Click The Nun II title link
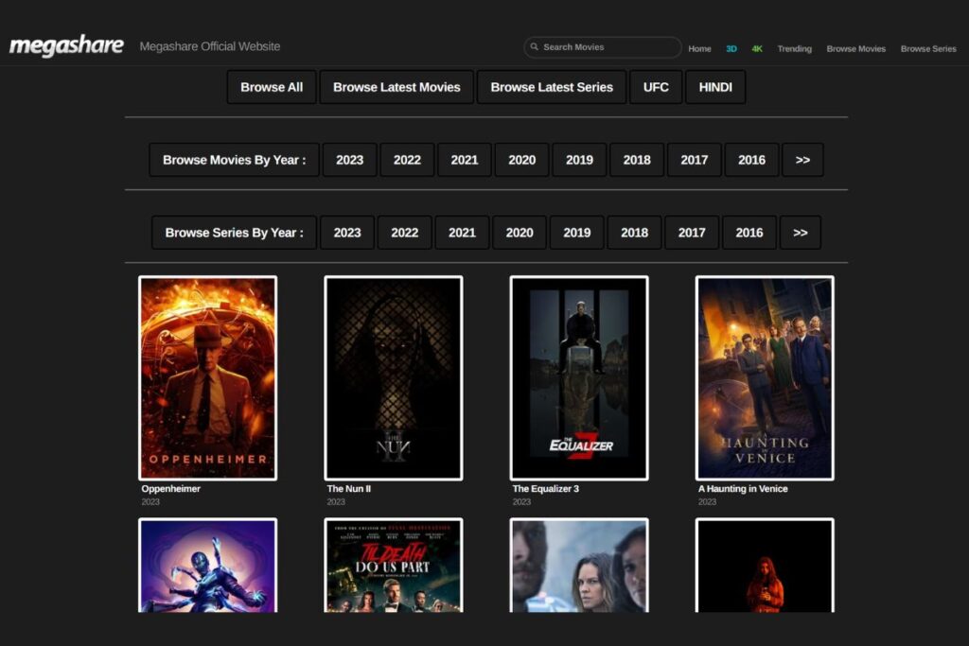Image resolution: width=969 pixels, height=646 pixels. pos(348,488)
